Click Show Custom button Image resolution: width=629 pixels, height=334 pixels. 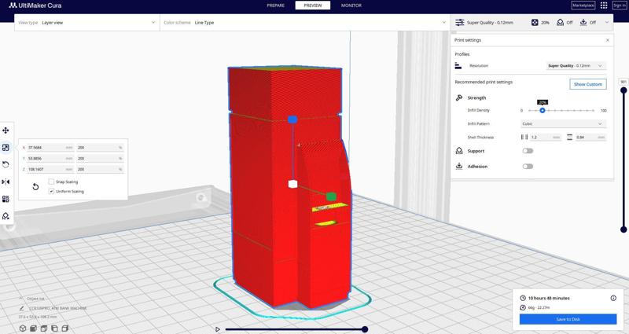point(587,84)
